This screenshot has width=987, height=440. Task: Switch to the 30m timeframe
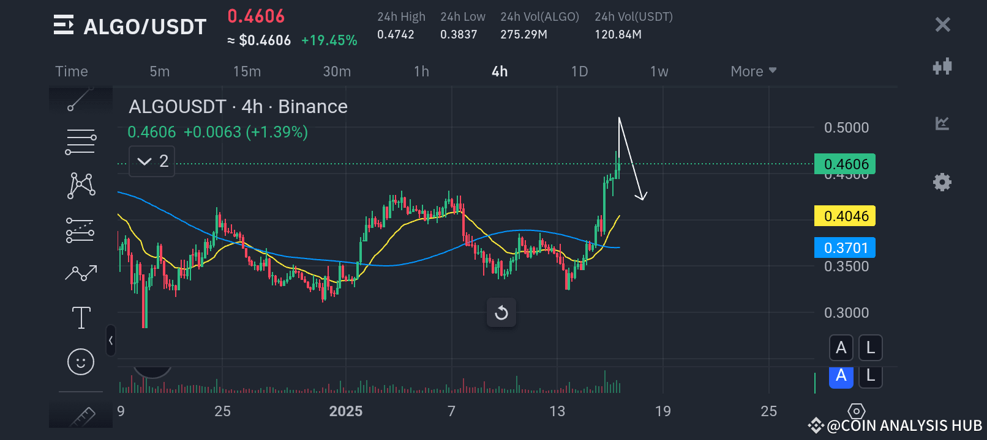point(337,71)
